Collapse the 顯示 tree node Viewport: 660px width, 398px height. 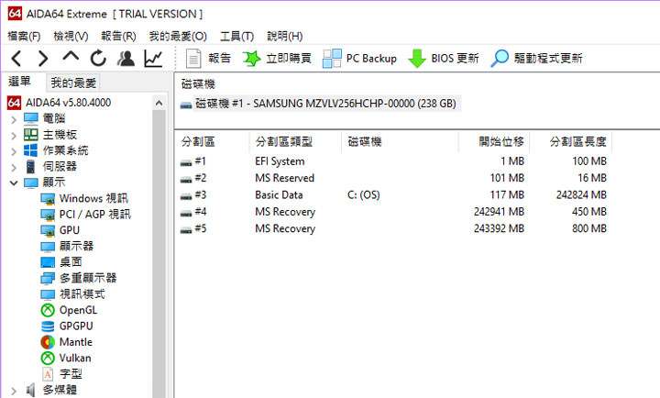point(13,182)
